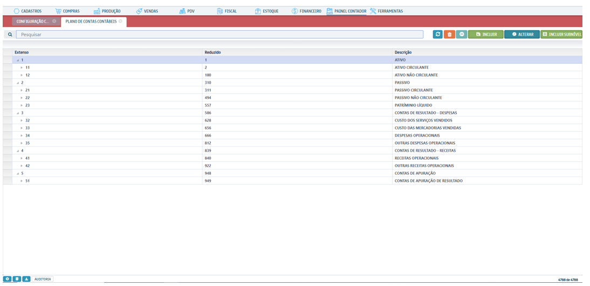Select the CONTAS DE APURAÇÃO DE RESULTADO cell

point(488,181)
